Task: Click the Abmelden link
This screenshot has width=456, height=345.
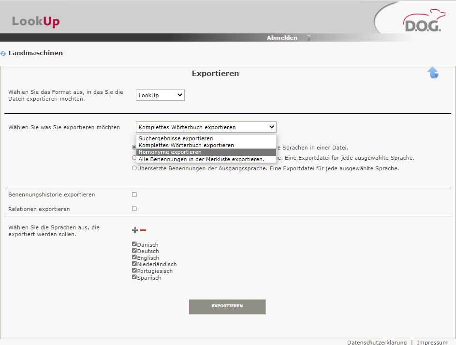Action: [x=282, y=38]
